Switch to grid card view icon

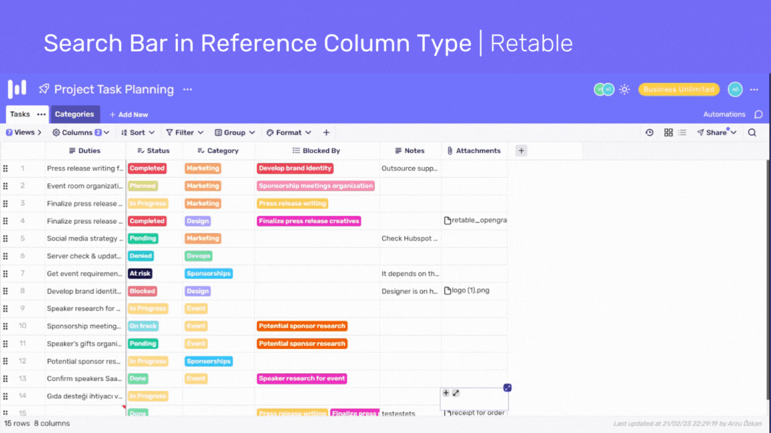pos(668,132)
